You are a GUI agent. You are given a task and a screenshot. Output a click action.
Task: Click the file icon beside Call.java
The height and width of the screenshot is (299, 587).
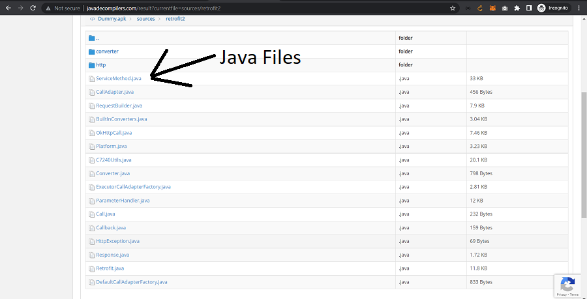coord(91,214)
